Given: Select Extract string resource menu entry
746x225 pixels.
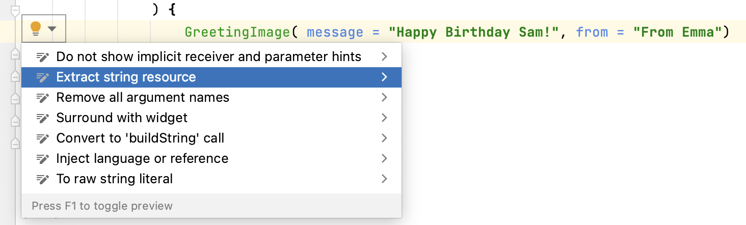Looking at the screenshot, I should pyautogui.click(x=126, y=77).
